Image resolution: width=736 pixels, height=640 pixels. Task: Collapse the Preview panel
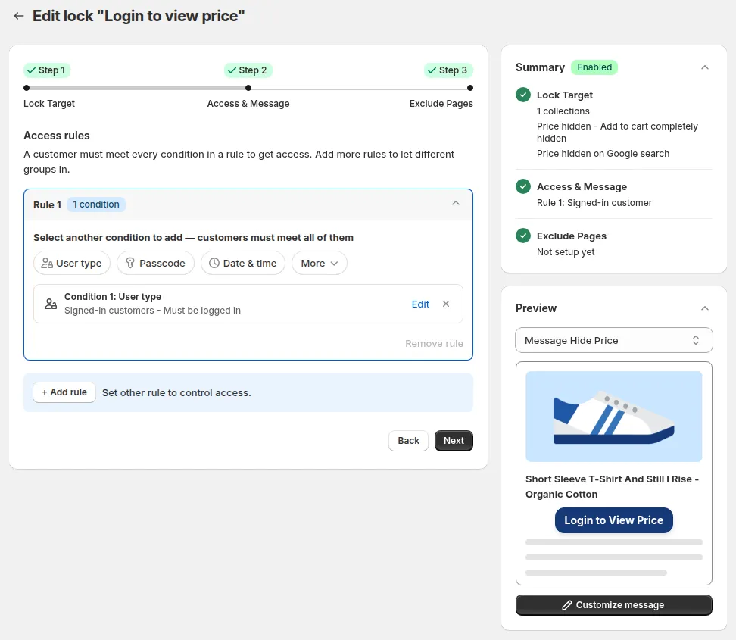(x=704, y=308)
